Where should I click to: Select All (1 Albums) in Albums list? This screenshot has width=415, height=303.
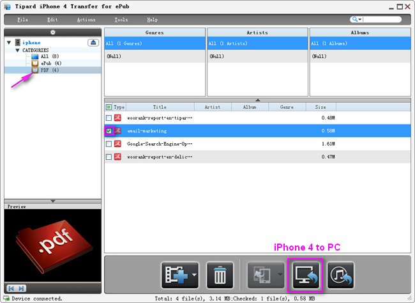click(x=360, y=43)
